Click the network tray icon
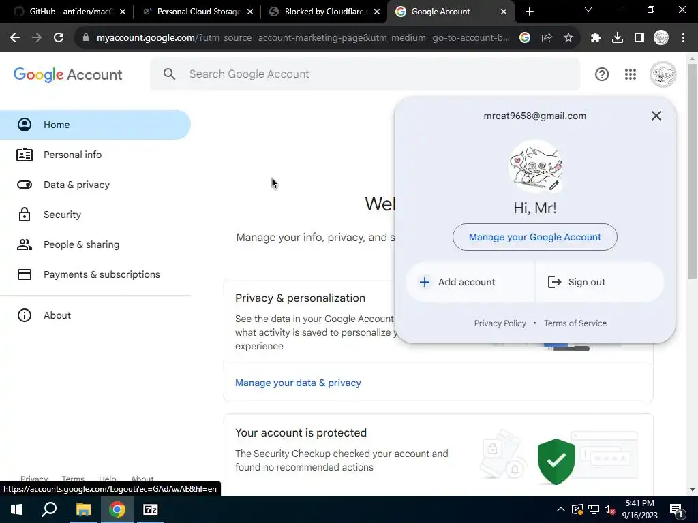The image size is (698, 523). tap(594, 509)
